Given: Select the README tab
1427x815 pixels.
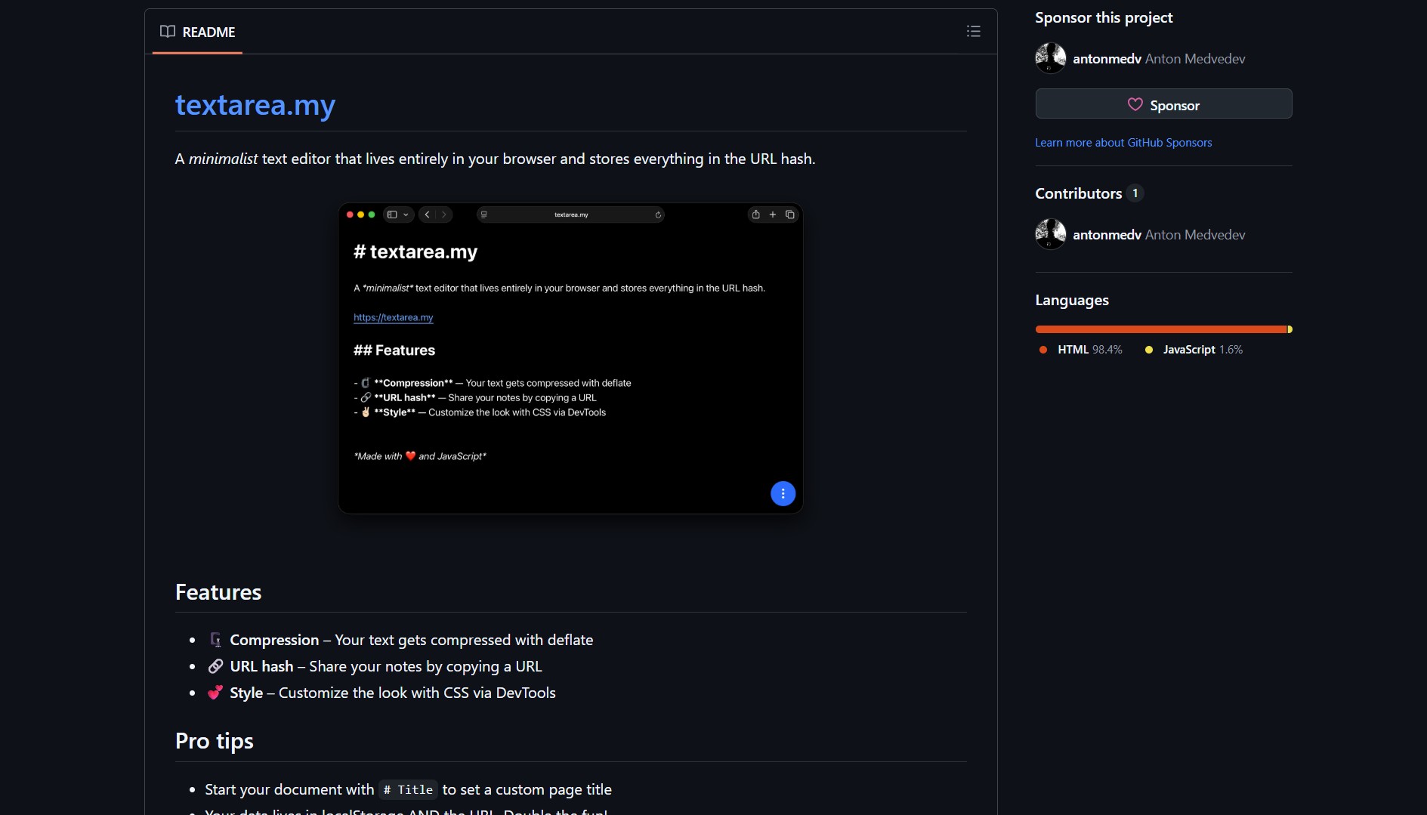Looking at the screenshot, I should tap(198, 32).
